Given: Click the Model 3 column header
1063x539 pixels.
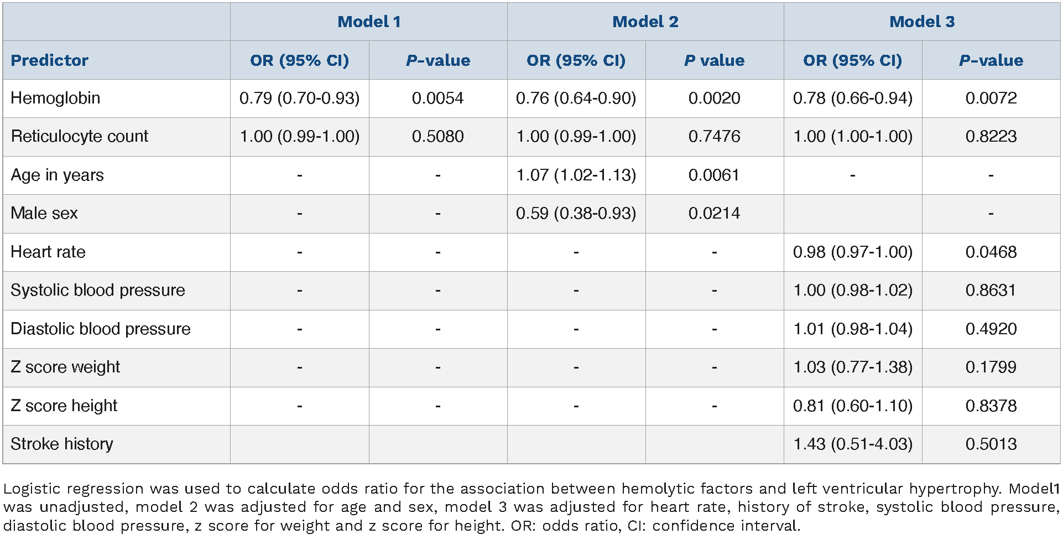Looking at the screenshot, I should (921, 22).
